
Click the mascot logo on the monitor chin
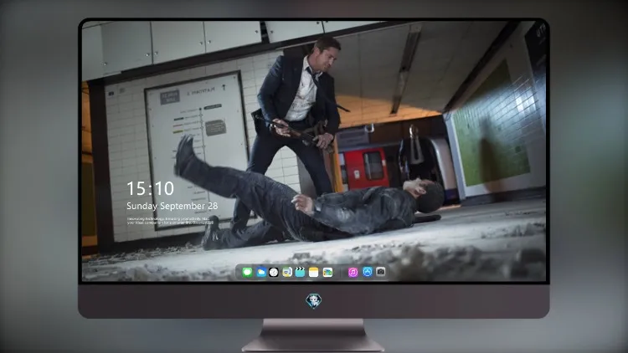(314, 301)
